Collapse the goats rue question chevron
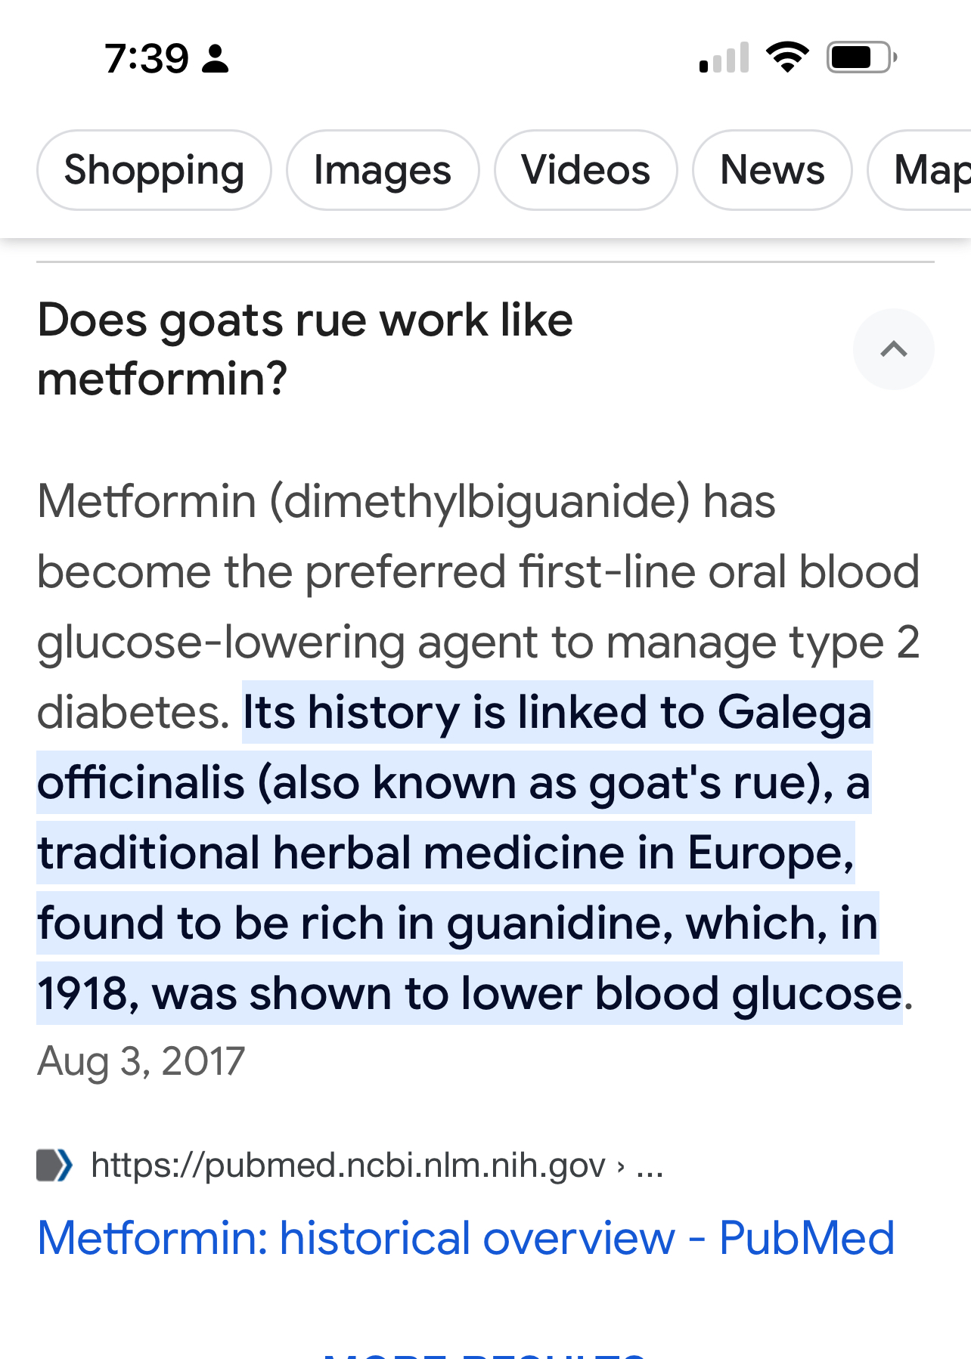This screenshot has height=1359, width=971. [893, 349]
